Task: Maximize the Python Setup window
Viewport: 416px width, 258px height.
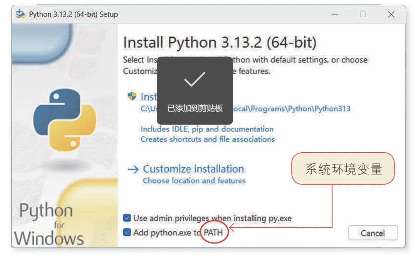Action: pos(363,14)
